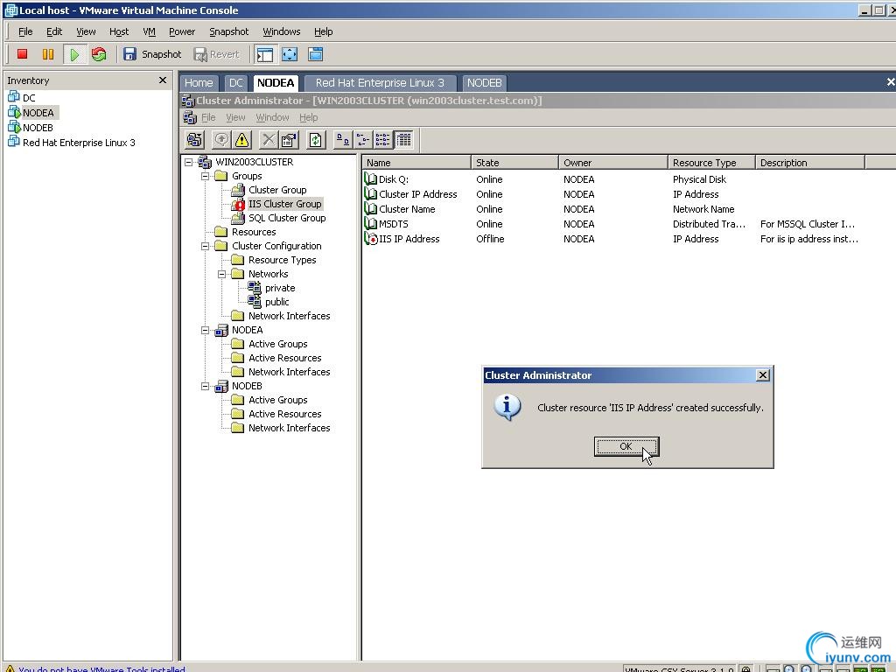
Task: Click Open Connection to Cluster icon
Action: click(x=194, y=139)
